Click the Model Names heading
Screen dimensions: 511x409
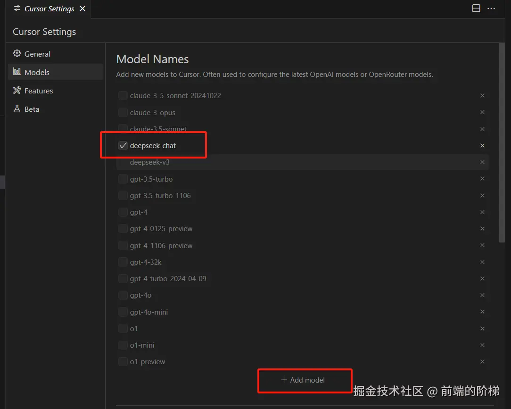153,59
